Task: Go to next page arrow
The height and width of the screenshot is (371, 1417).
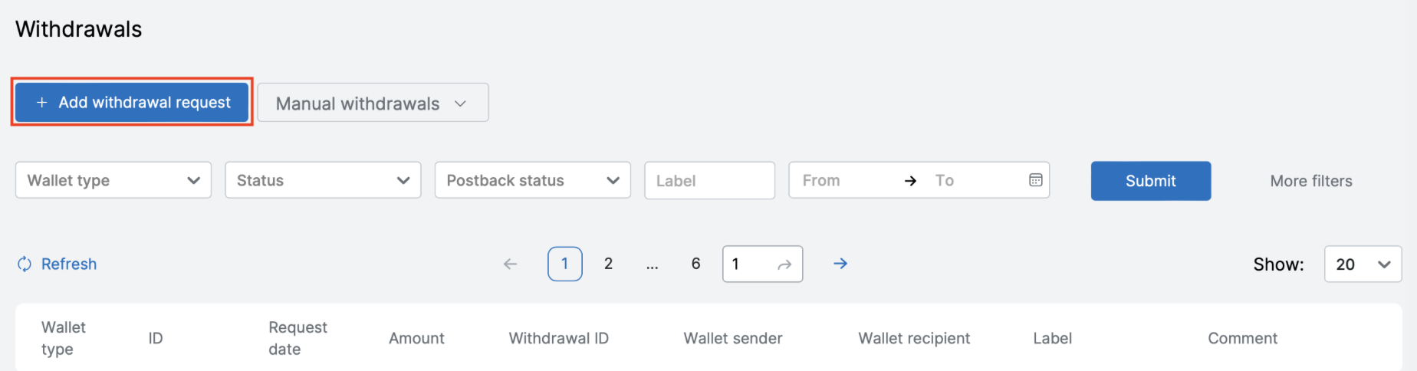Action: tap(840, 264)
